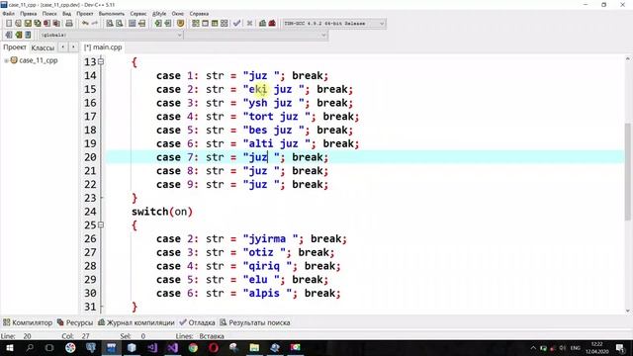Select case_11_cpp in project tree
This screenshot has height=356, width=633.
coord(39,60)
